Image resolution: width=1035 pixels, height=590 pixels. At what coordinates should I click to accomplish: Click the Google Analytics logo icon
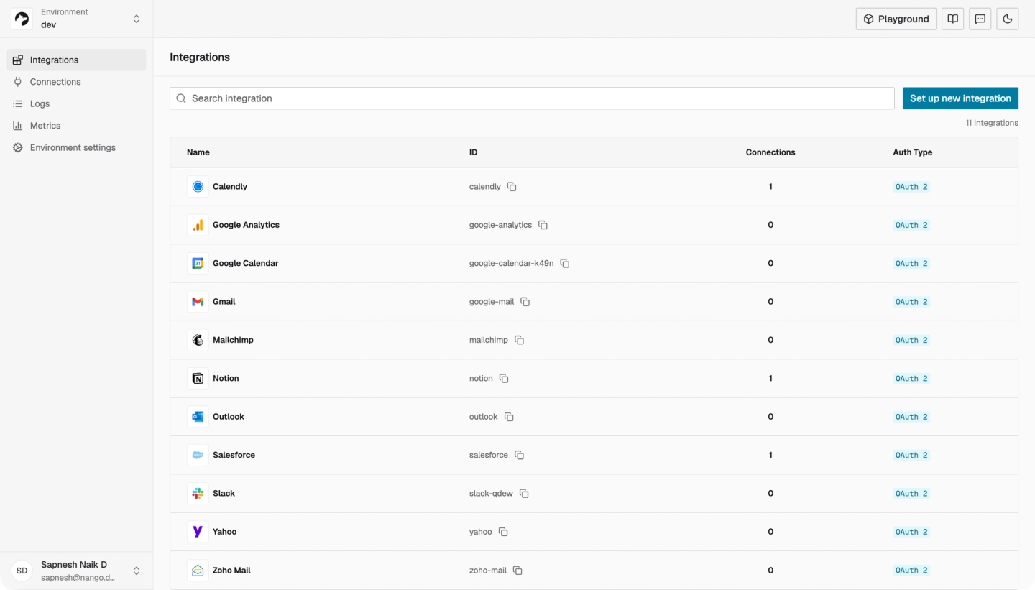click(198, 225)
